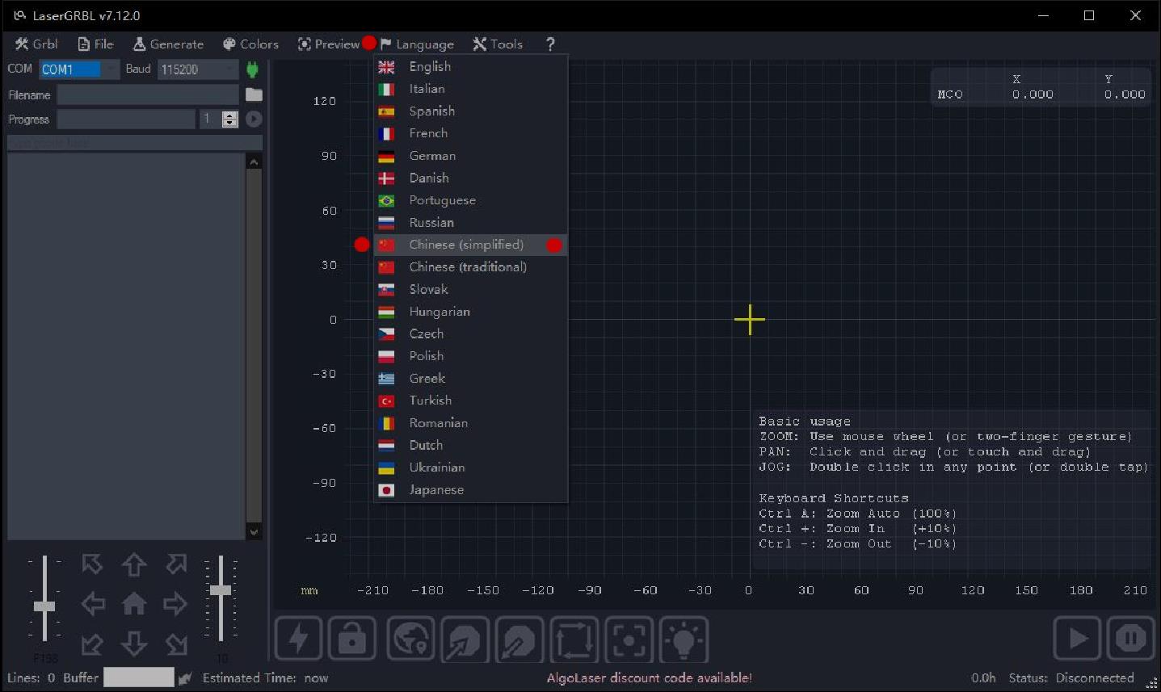Click the jog step size slider handle
The image size is (1161, 692).
click(x=221, y=590)
